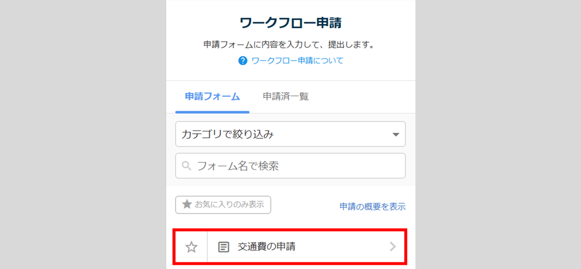The width and height of the screenshot is (581, 269).
Task: Switch to the 申請フォーム tab
Action: click(x=212, y=96)
